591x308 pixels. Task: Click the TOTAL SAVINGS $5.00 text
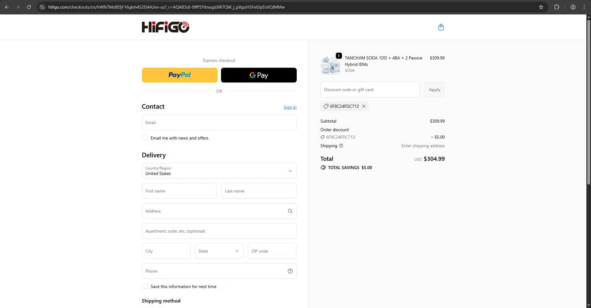click(350, 168)
